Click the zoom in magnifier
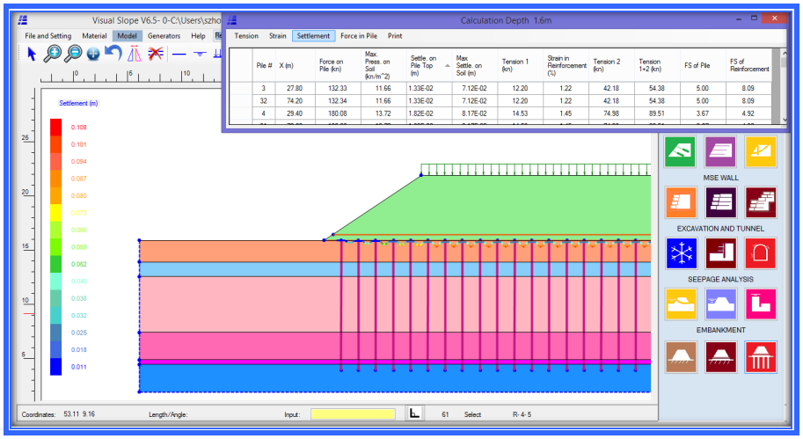Screen dimensions: 803x439 click(53, 54)
